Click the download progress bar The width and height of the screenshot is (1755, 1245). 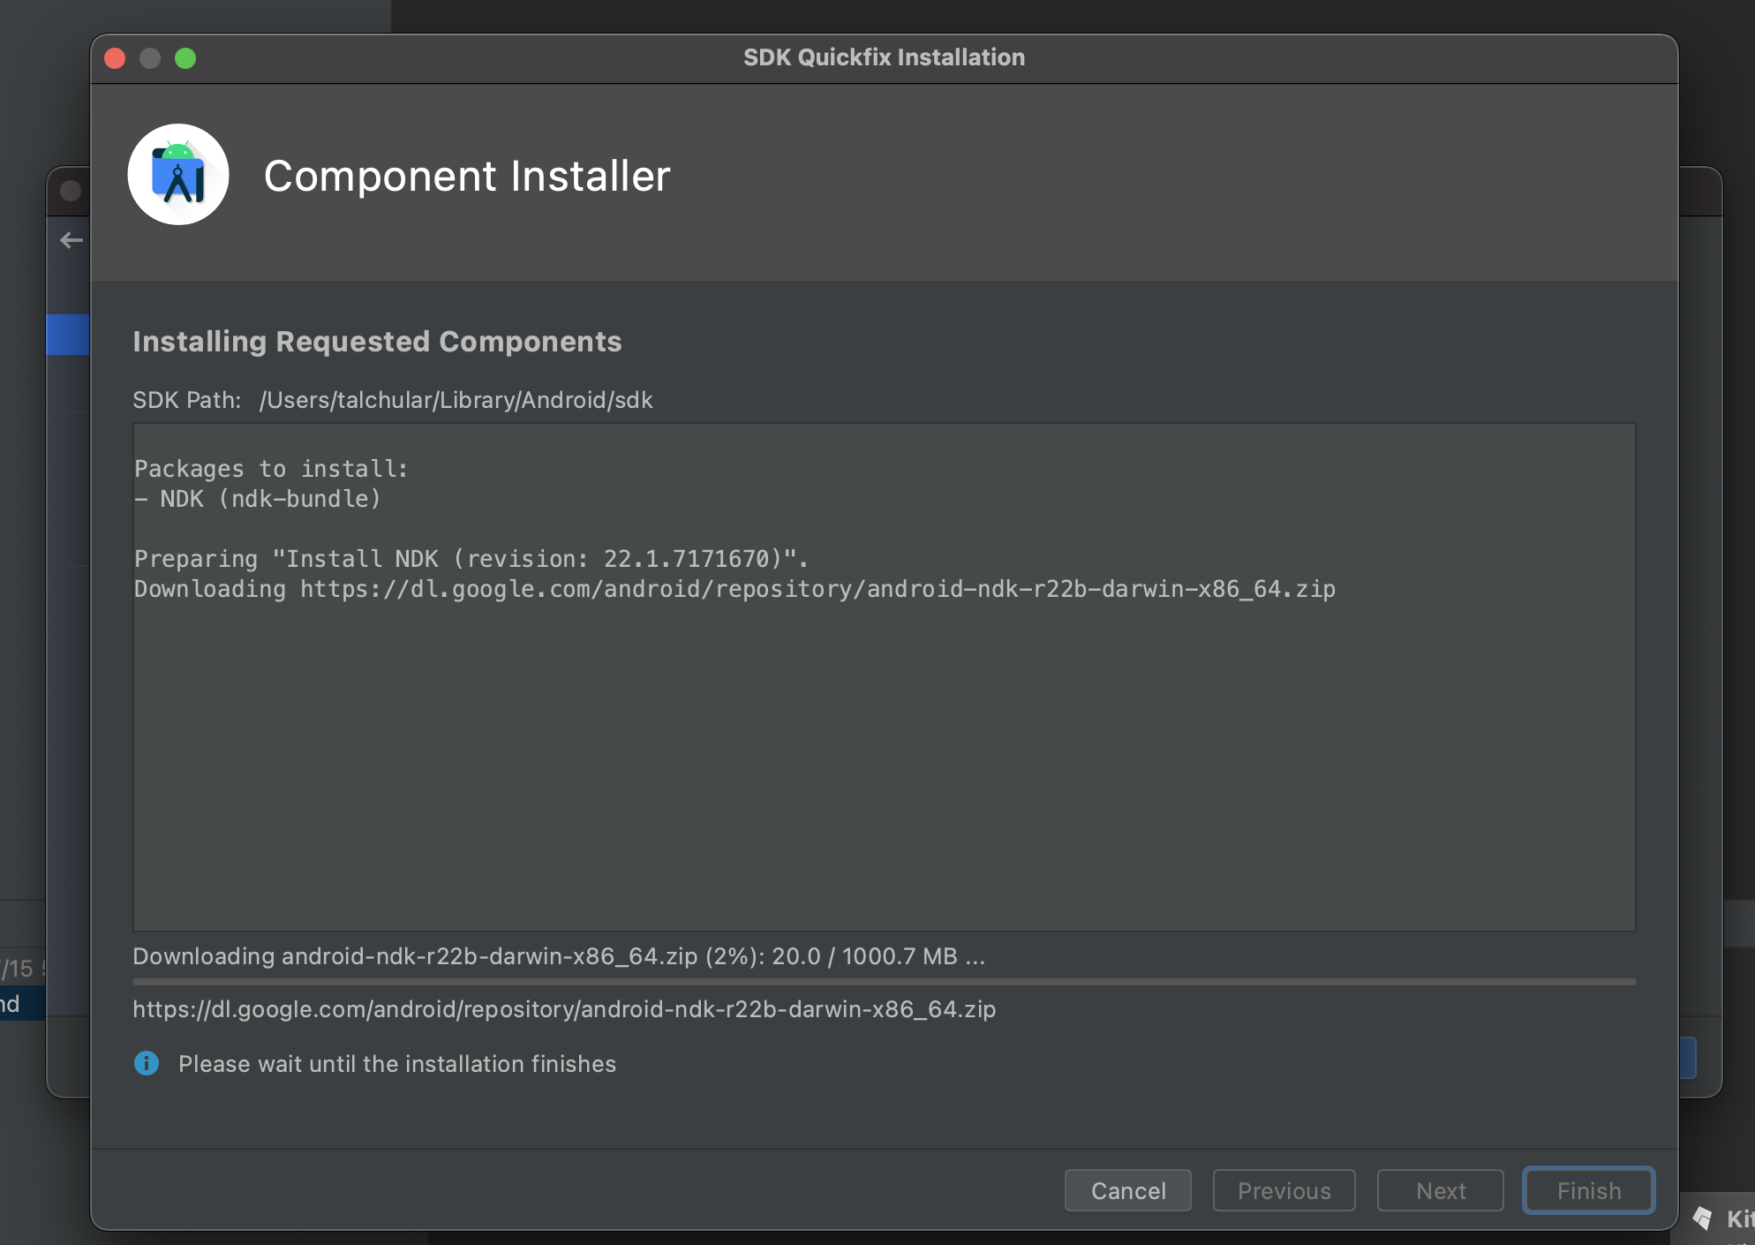pyautogui.click(x=883, y=982)
